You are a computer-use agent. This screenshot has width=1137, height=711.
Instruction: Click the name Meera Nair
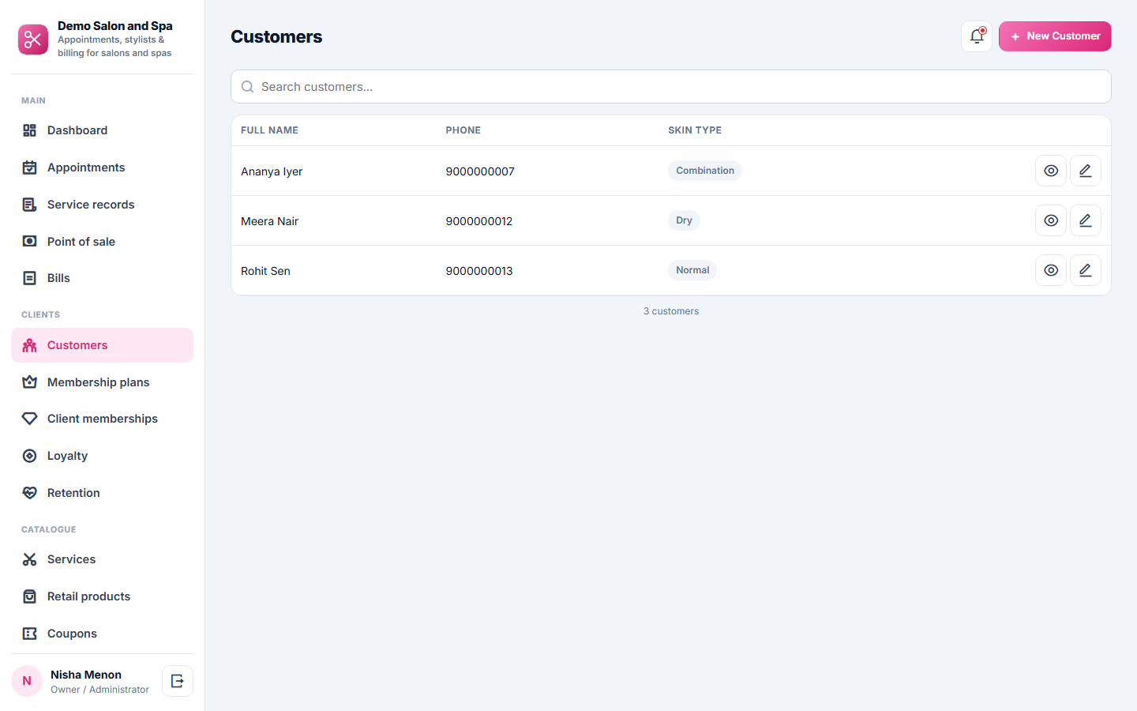point(269,221)
